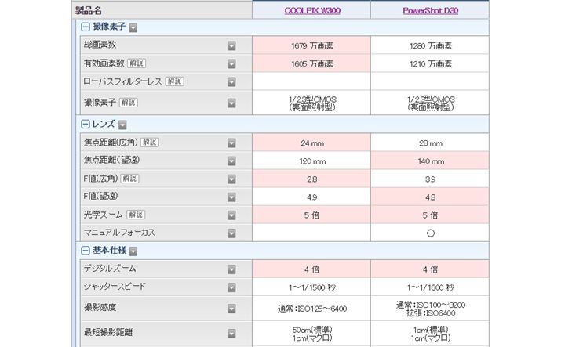Open 解説 for 撮像素子 row
561x347 pixels.
[x=128, y=103]
